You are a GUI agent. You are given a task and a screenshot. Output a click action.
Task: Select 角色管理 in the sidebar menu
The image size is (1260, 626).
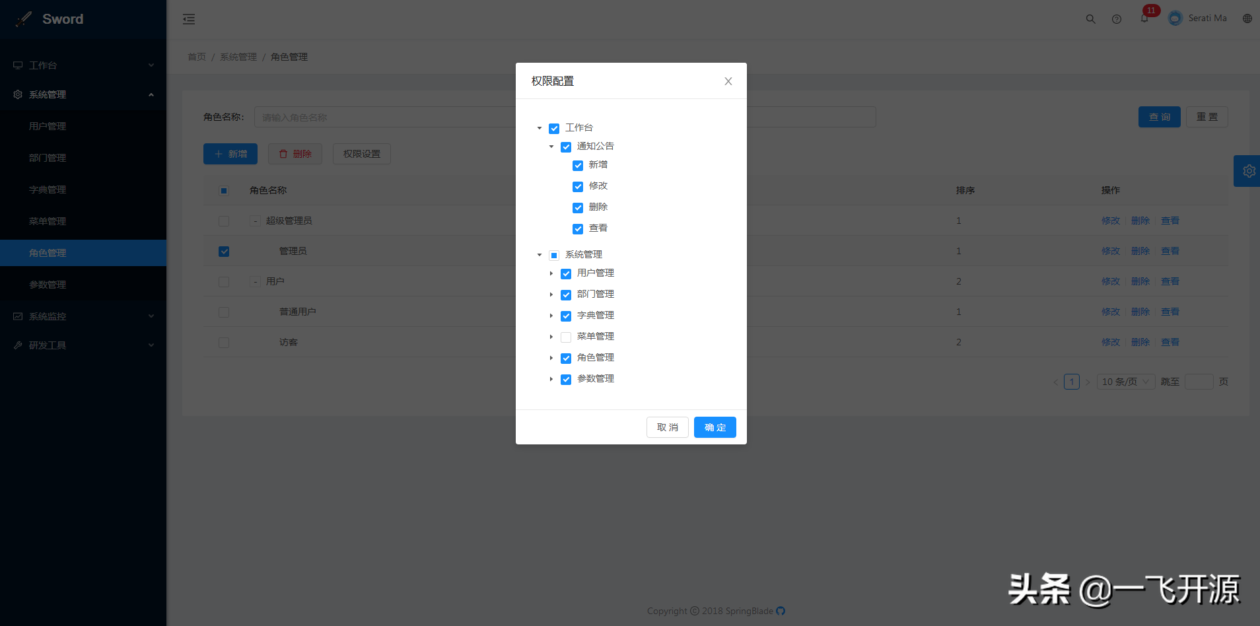point(83,253)
